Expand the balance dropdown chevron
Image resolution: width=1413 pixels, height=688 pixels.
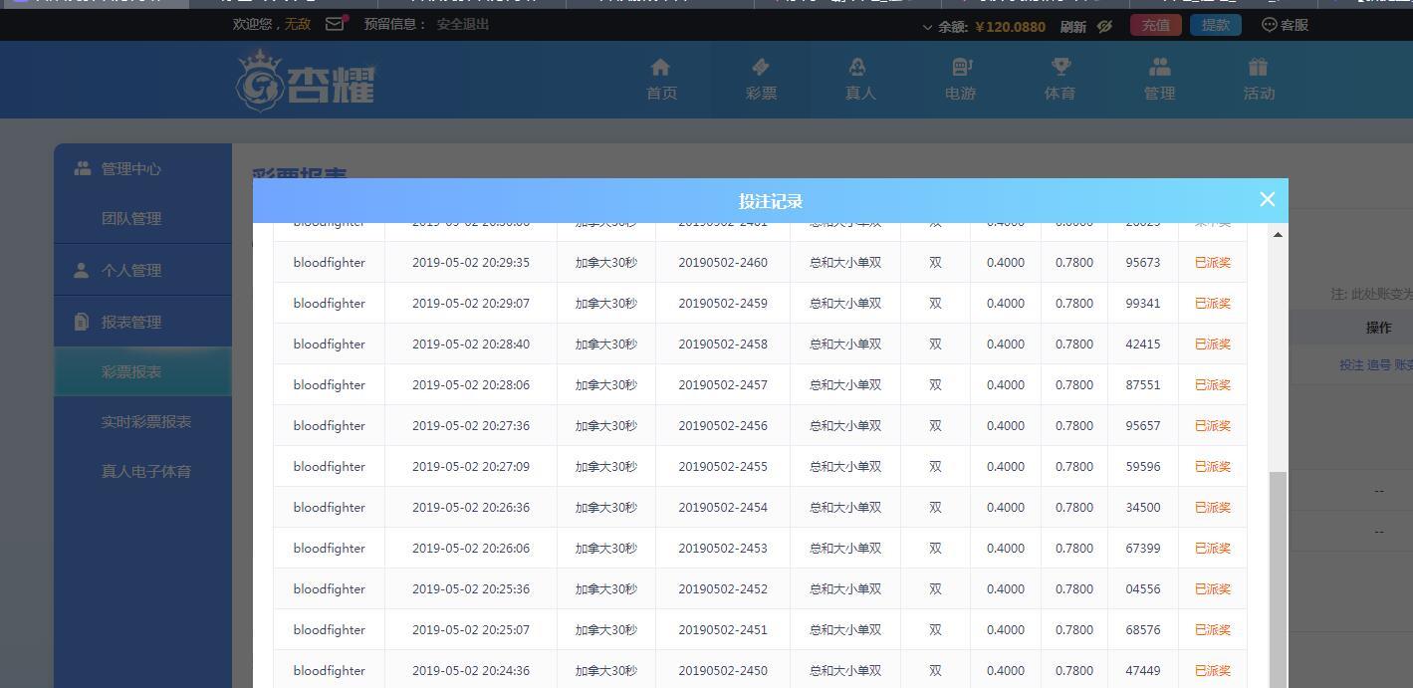point(927,27)
